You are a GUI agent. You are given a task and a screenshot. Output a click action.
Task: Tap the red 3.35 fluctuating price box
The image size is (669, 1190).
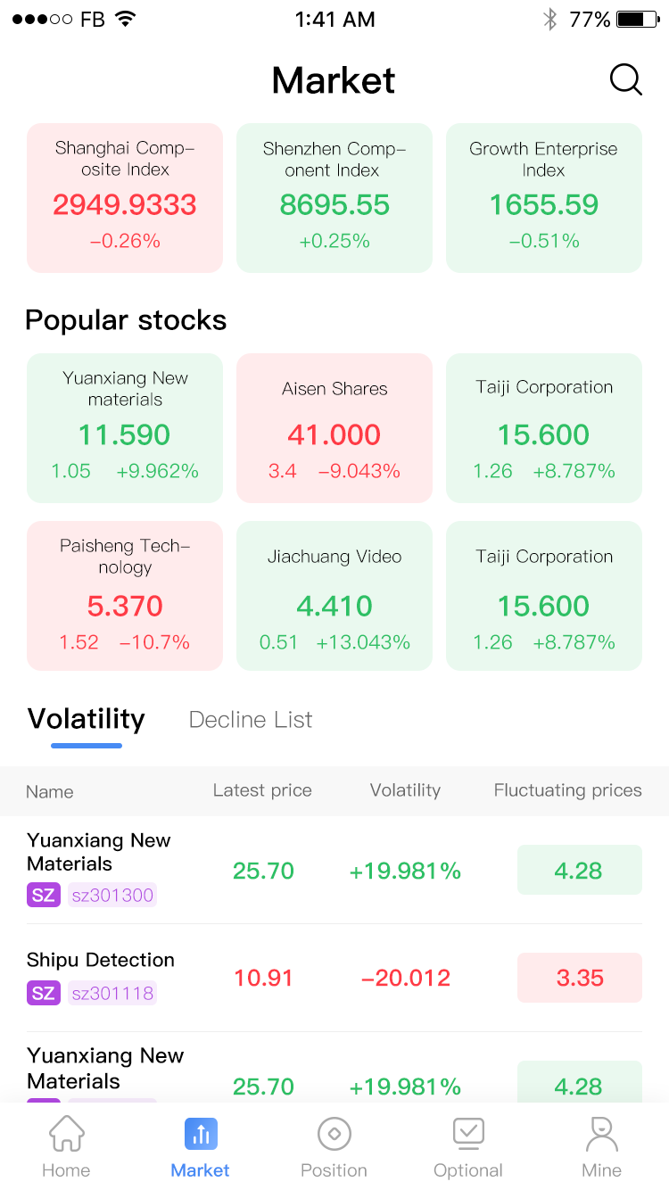580,978
